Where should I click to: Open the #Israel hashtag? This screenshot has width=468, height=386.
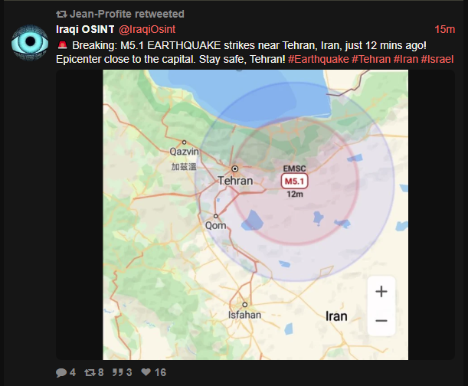tap(437, 59)
